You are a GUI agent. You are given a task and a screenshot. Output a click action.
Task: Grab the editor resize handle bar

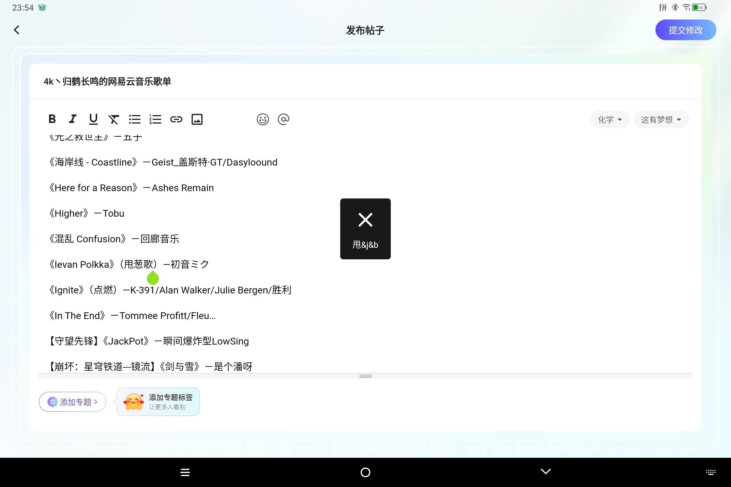[365, 376]
